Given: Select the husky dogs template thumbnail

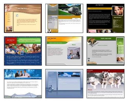Looking at the screenshot, I should click(105, 84).
